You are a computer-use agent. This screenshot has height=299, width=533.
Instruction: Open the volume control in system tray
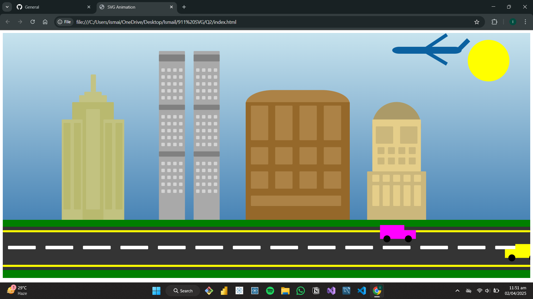click(488, 291)
